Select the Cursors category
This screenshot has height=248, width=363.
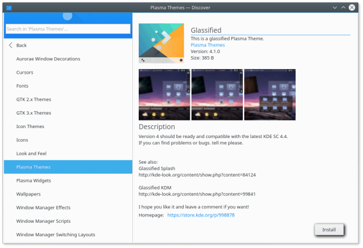(x=25, y=73)
